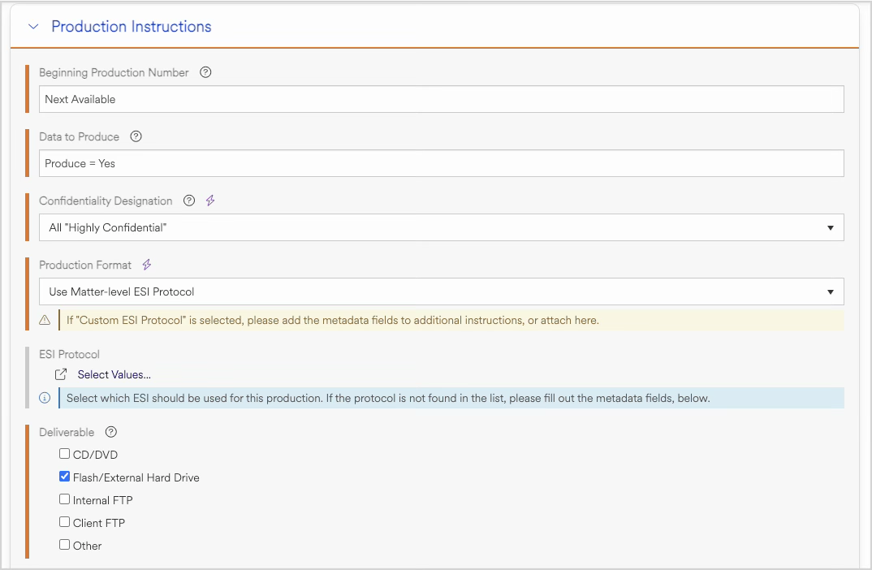This screenshot has width=872, height=570.
Task: Click the Beginning Production Number input field
Action: pyautogui.click(x=441, y=99)
